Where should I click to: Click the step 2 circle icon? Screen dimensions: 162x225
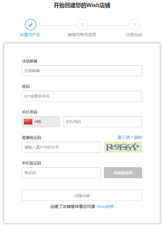[x=83, y=24]
